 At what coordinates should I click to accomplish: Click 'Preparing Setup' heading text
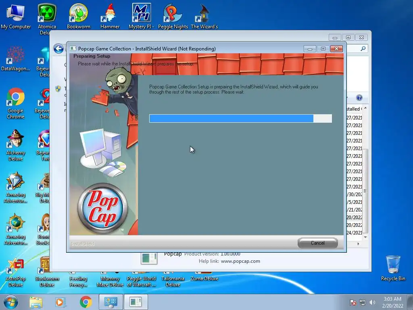coord(92,56)
